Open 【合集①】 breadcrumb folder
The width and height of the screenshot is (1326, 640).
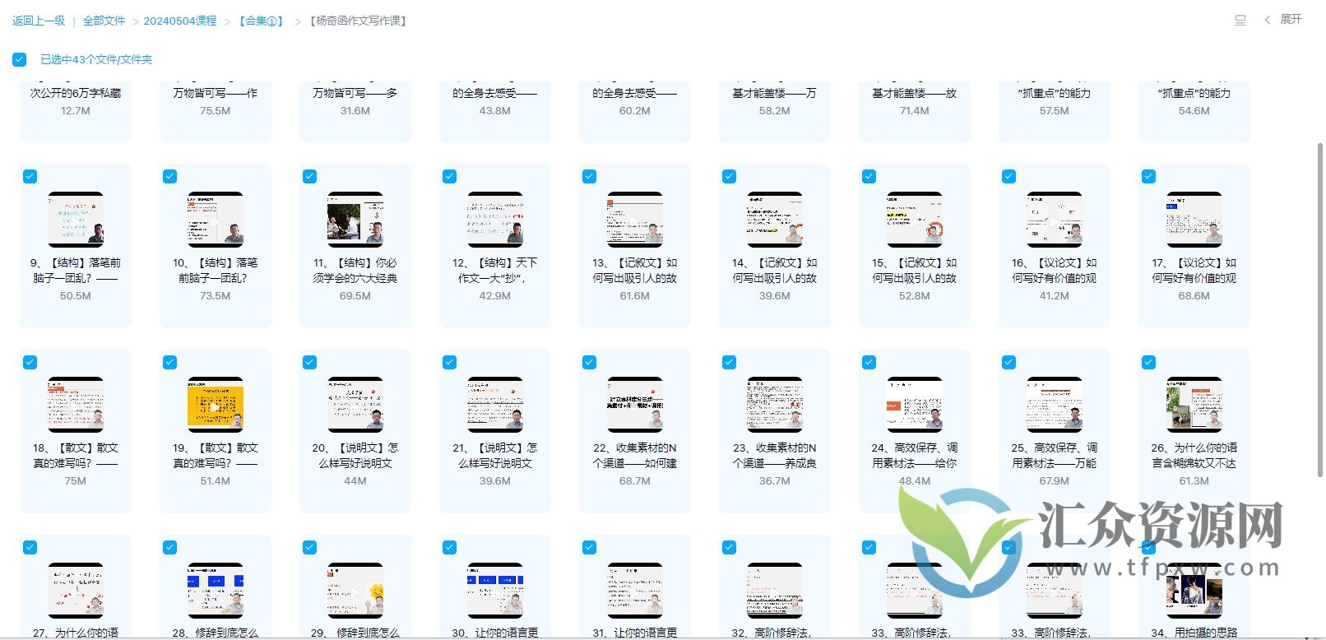point(262,21)
